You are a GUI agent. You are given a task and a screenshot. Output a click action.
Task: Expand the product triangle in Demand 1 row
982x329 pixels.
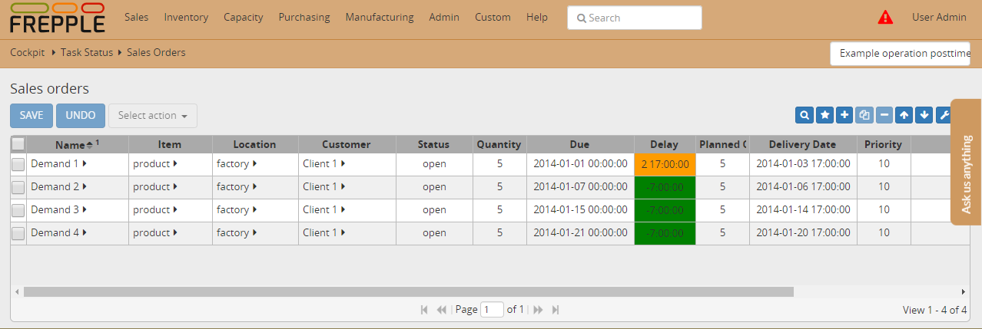(x=175, y=163)
